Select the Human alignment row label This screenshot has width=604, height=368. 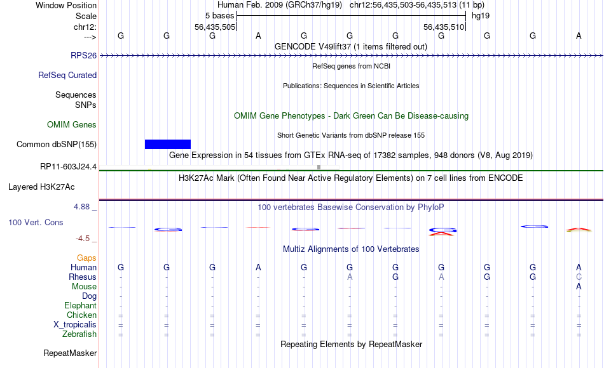(x=83, y=267)
